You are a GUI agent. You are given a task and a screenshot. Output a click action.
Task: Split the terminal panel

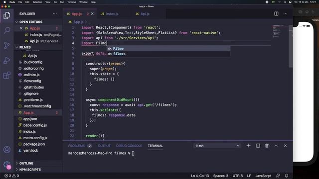(x=258, y=146)
